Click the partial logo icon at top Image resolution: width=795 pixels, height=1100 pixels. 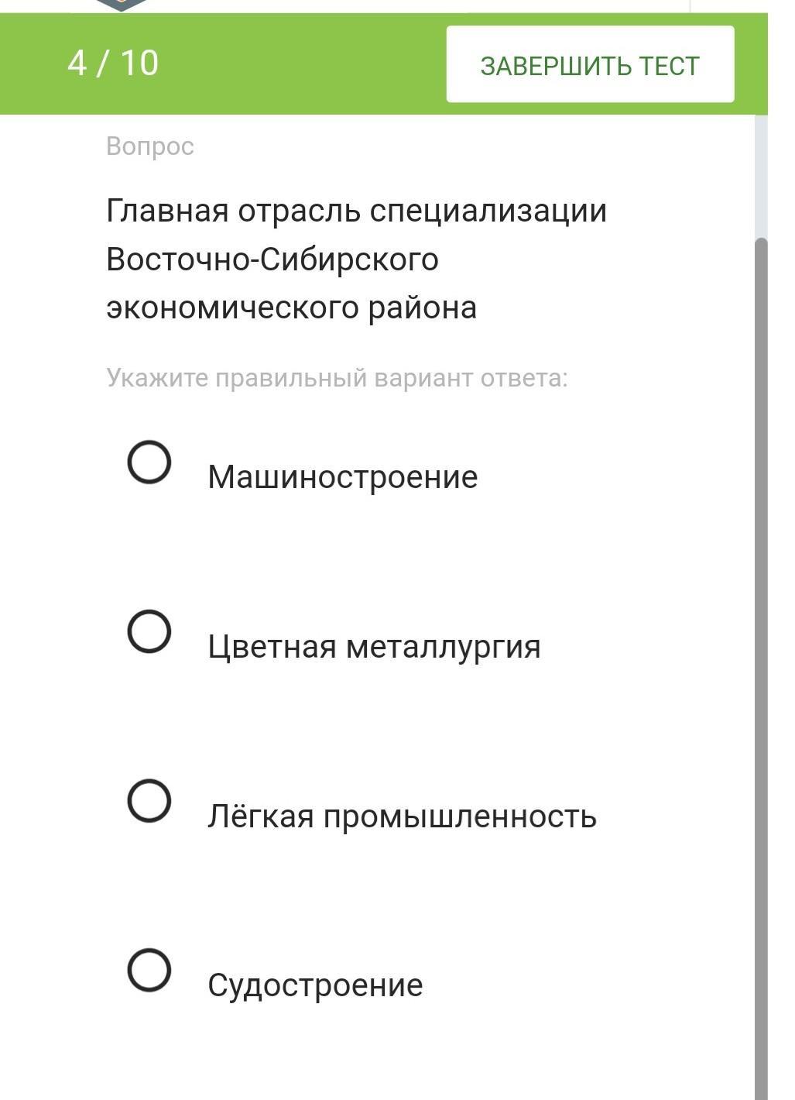122,5
